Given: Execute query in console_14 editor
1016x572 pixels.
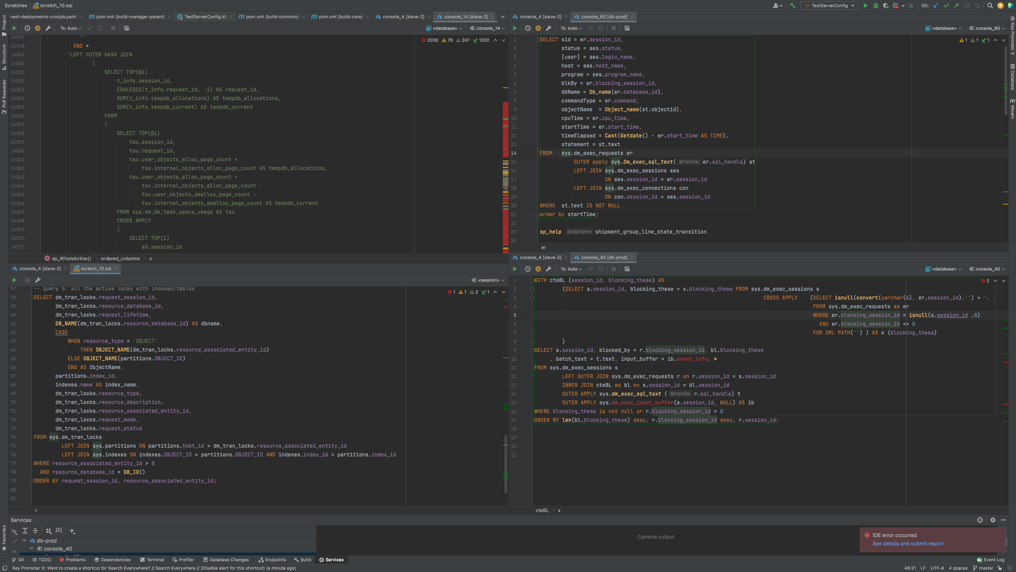Looking at the screenshot, I should [14, 28].
